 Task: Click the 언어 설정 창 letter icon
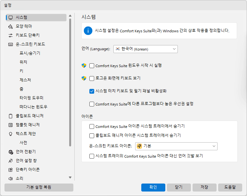[x=11, y=161]
